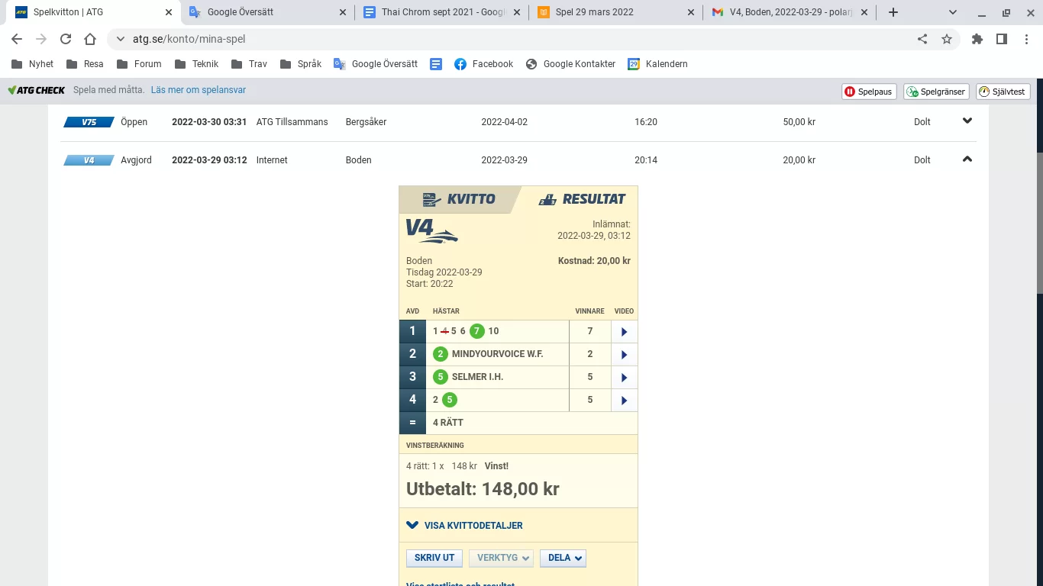Click the SKRIV UT button
This screenshot has height=586, width=1043.
(x=434, y=558)
